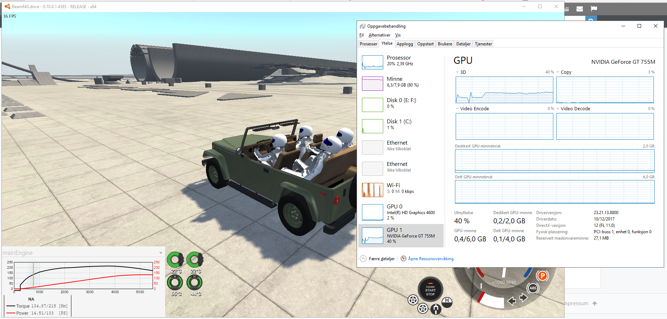The width and height of the screenshot is (667, 319).
Task: Switch to the Detaljer tab
Action: click(x=463, y=44)
